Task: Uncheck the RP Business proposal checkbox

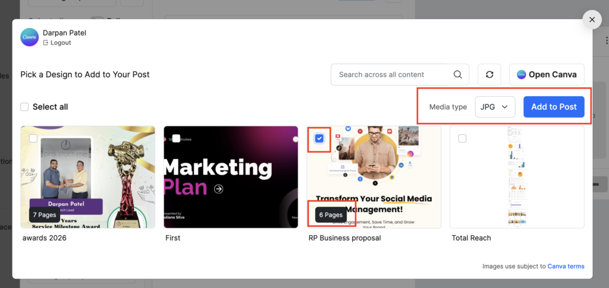Action: [x=319, y=138]
